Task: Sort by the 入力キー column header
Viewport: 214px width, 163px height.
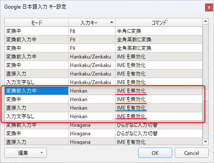Action: (x=92, y=23)
